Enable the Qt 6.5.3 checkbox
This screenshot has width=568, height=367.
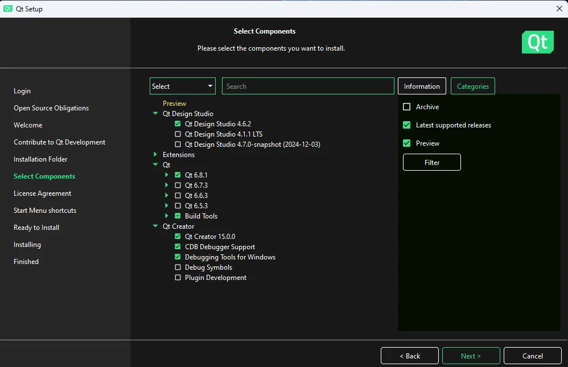point(178,206)
